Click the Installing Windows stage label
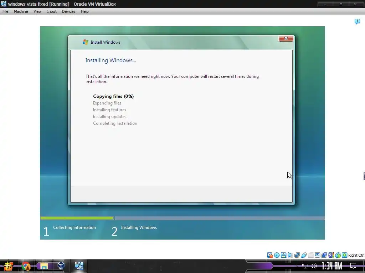This screenshot has height=273, width=365. tap(139, 227)
